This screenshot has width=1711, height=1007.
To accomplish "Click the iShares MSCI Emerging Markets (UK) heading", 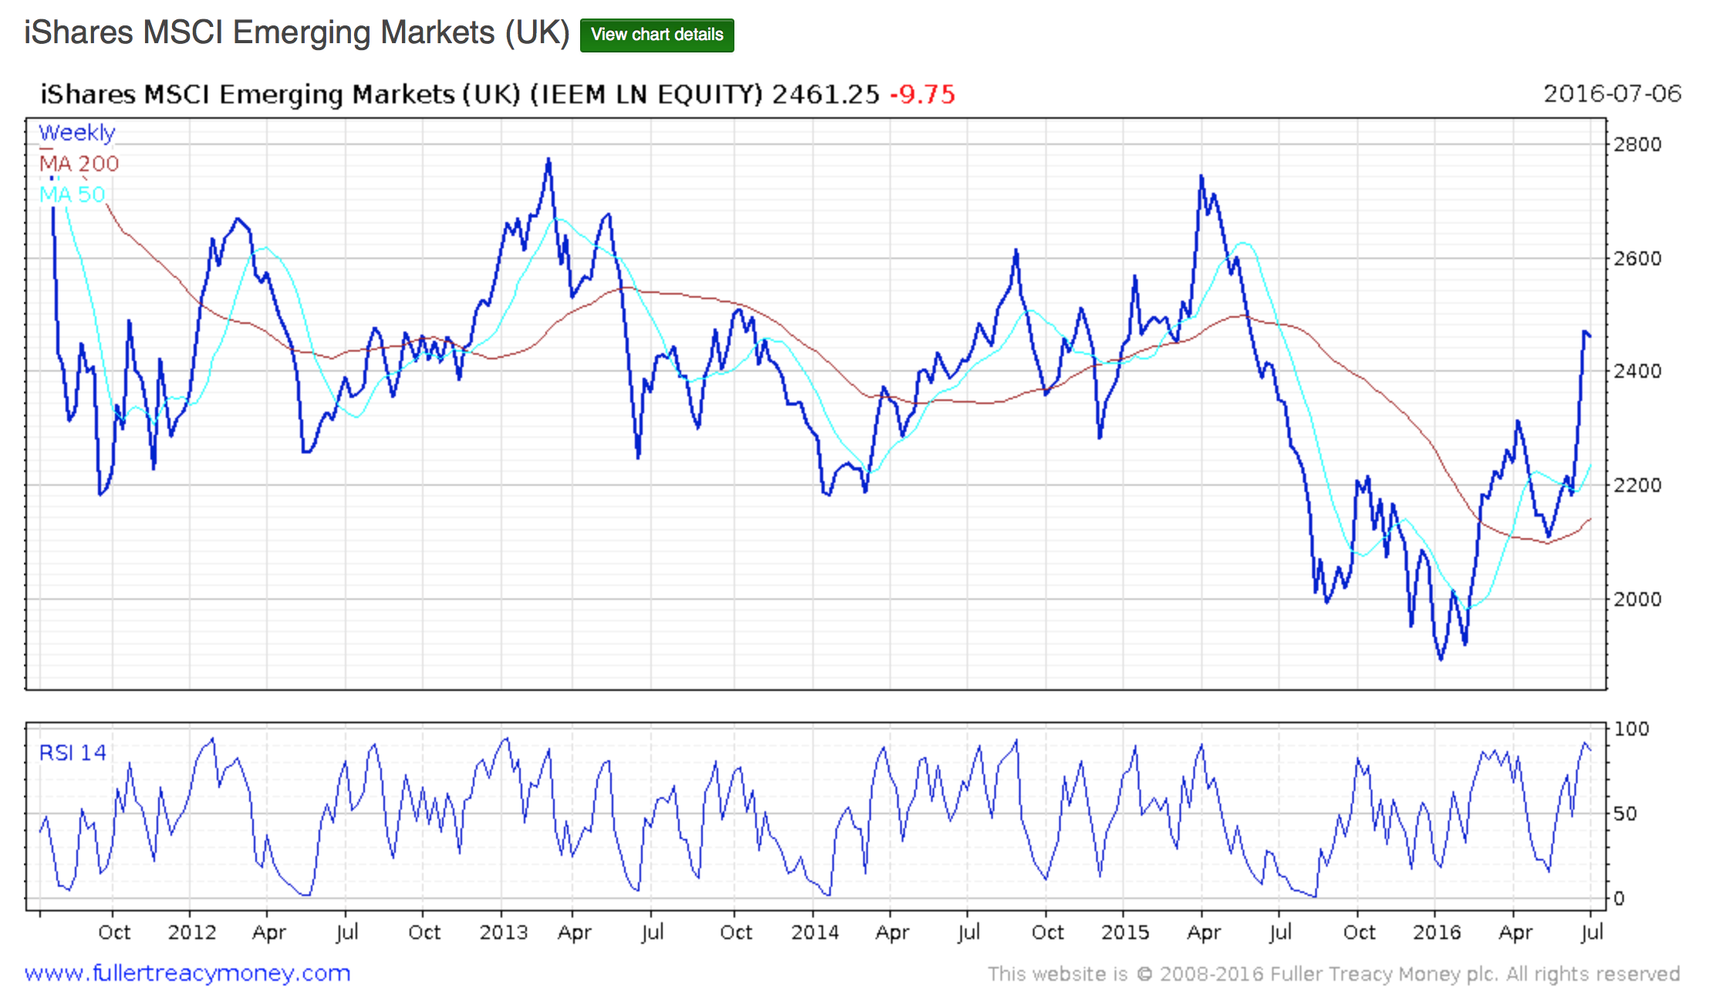I will coord(296,32).
